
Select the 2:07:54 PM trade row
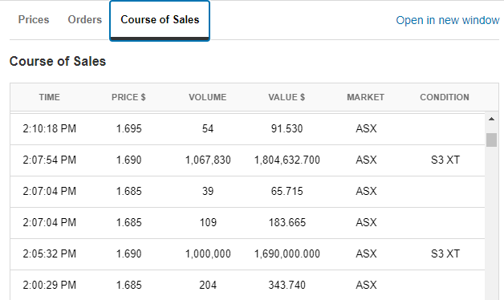[247, 160]
